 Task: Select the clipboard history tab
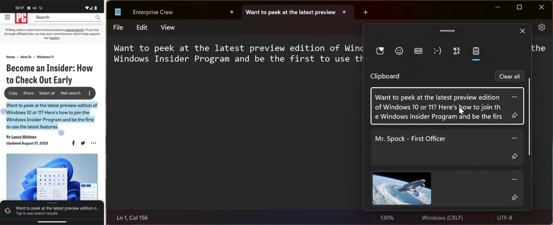(x=476, y=51)
